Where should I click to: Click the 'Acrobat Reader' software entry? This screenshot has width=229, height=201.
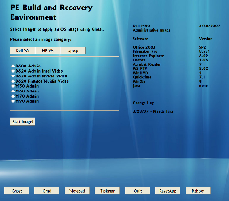(x=147, y=64)
